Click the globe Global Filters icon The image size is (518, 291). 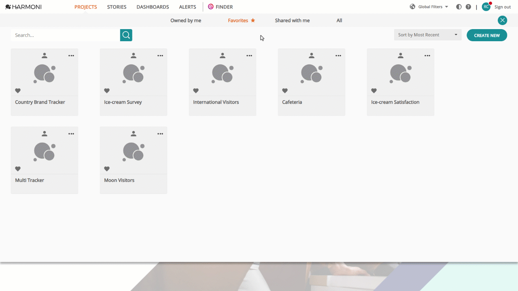[x=413, y=7]
